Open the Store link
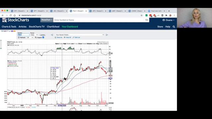 tap(160, 26)
